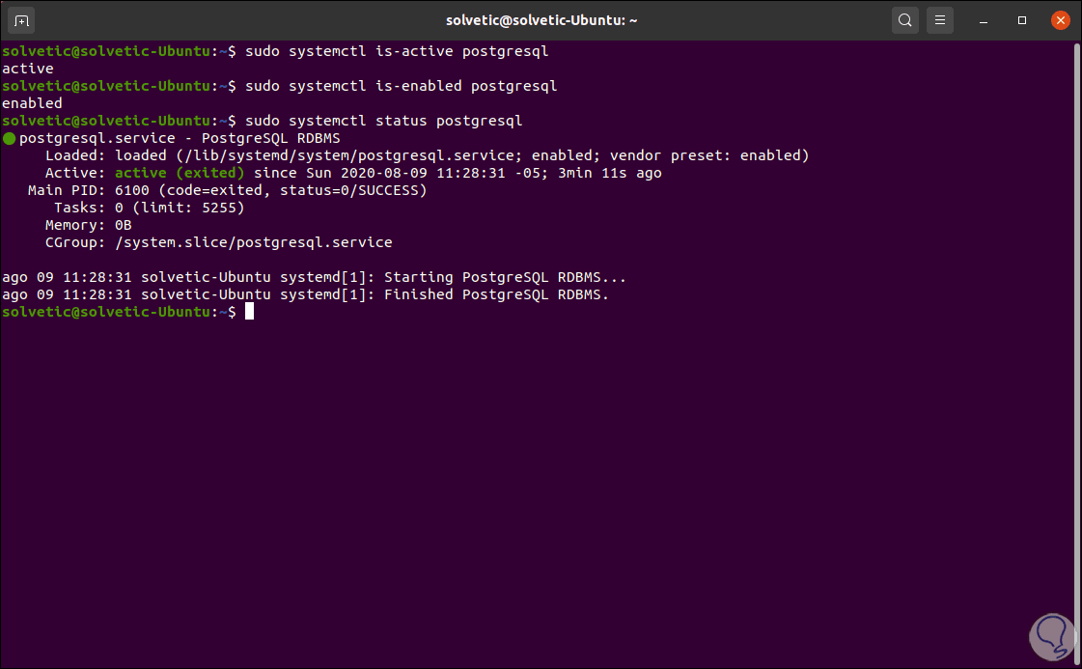
Task: Click the terminal vertical scrollbar
Action: tap(1076, 290)
